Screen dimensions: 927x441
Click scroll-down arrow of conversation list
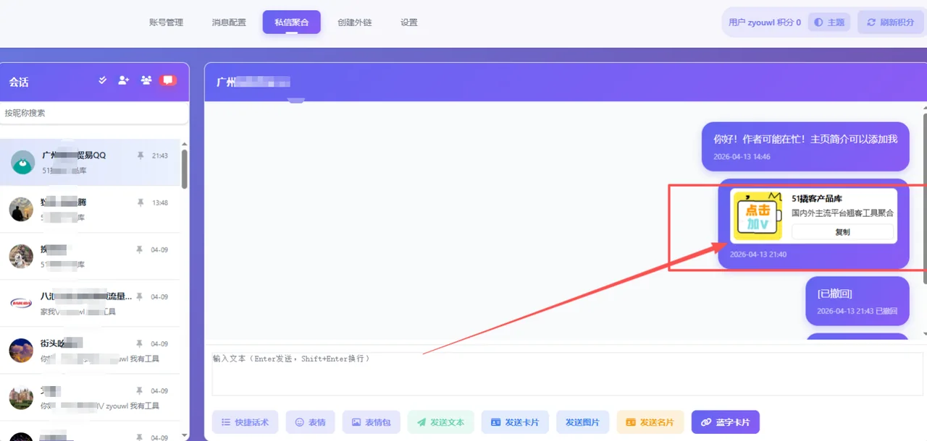(184, 435)
